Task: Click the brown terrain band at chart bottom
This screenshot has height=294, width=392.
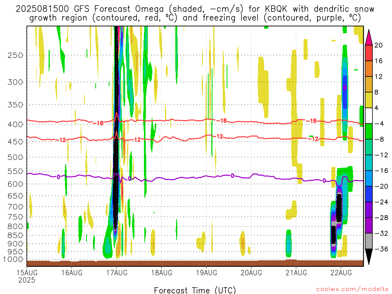Action: [x=195, y=263]
